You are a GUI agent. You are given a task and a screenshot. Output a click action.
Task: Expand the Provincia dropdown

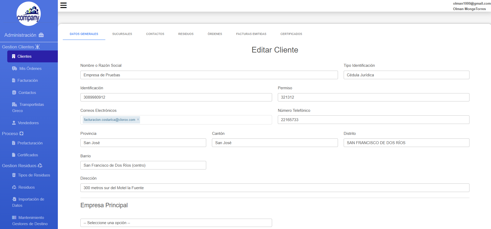[143, 143]
